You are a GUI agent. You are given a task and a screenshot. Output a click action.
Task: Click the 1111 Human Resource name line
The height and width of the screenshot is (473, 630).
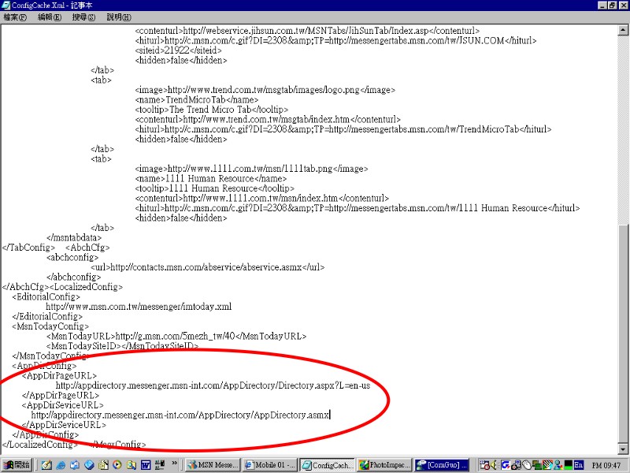211,179
